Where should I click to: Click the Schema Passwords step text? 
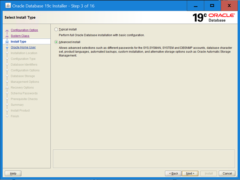[x=24, y=93]
